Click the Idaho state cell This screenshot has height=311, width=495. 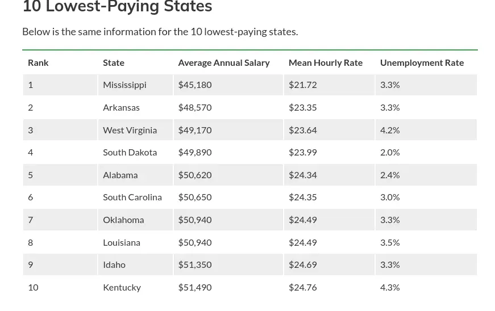(114, 264)
